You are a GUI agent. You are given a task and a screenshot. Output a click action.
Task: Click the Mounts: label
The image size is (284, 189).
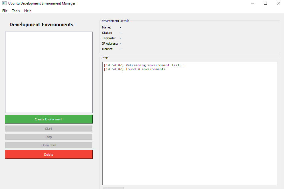pos(107,49)
